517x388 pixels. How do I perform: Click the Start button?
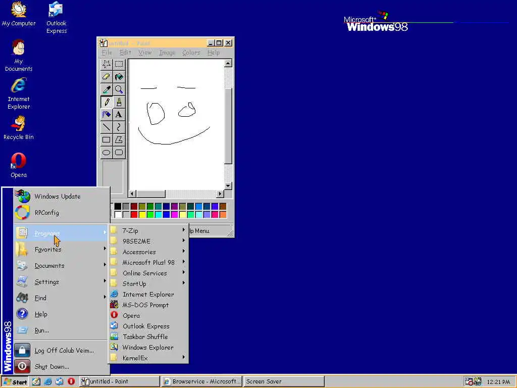coord(15,382)
